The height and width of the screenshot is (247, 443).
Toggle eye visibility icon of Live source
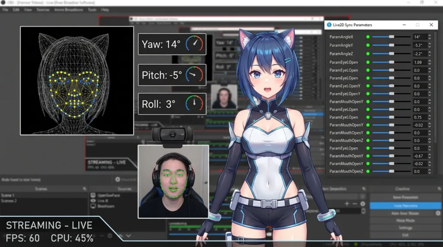coord(93,200)
